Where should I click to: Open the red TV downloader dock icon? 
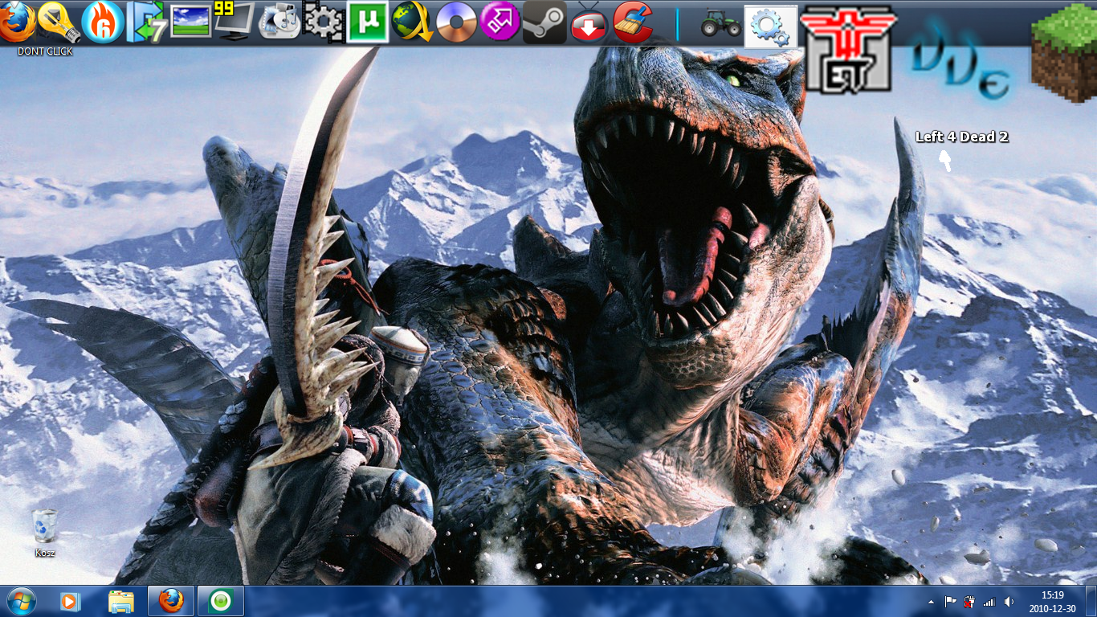tap(589, 22)
